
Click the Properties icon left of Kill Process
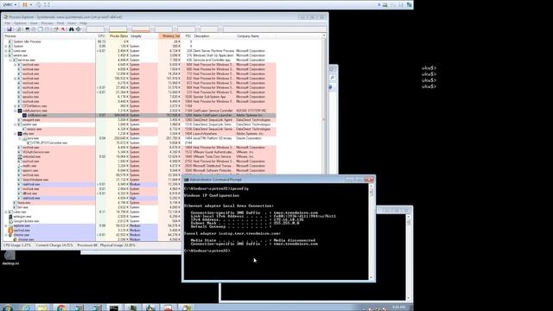pyautogui.click(x=55, y=29)
